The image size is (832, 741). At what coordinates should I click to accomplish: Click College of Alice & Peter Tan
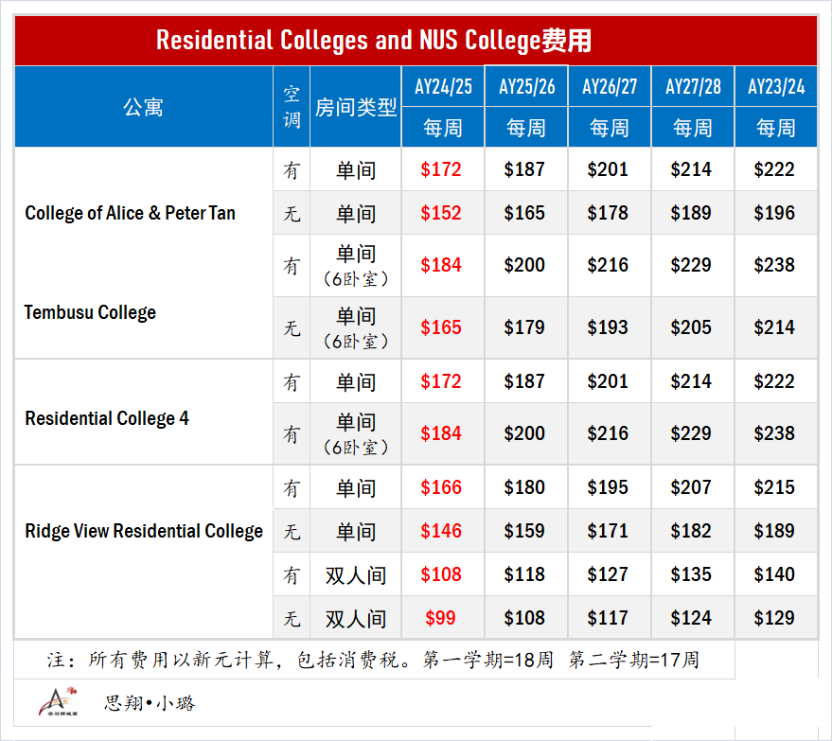[130, 213]
